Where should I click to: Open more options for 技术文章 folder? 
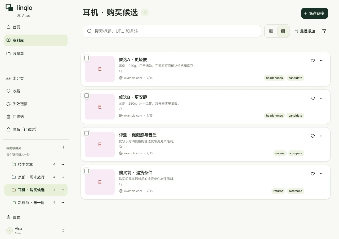click(62, 164)
